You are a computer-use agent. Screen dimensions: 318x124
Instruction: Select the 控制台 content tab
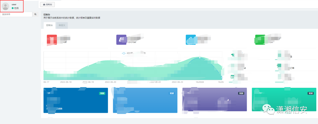49,25
